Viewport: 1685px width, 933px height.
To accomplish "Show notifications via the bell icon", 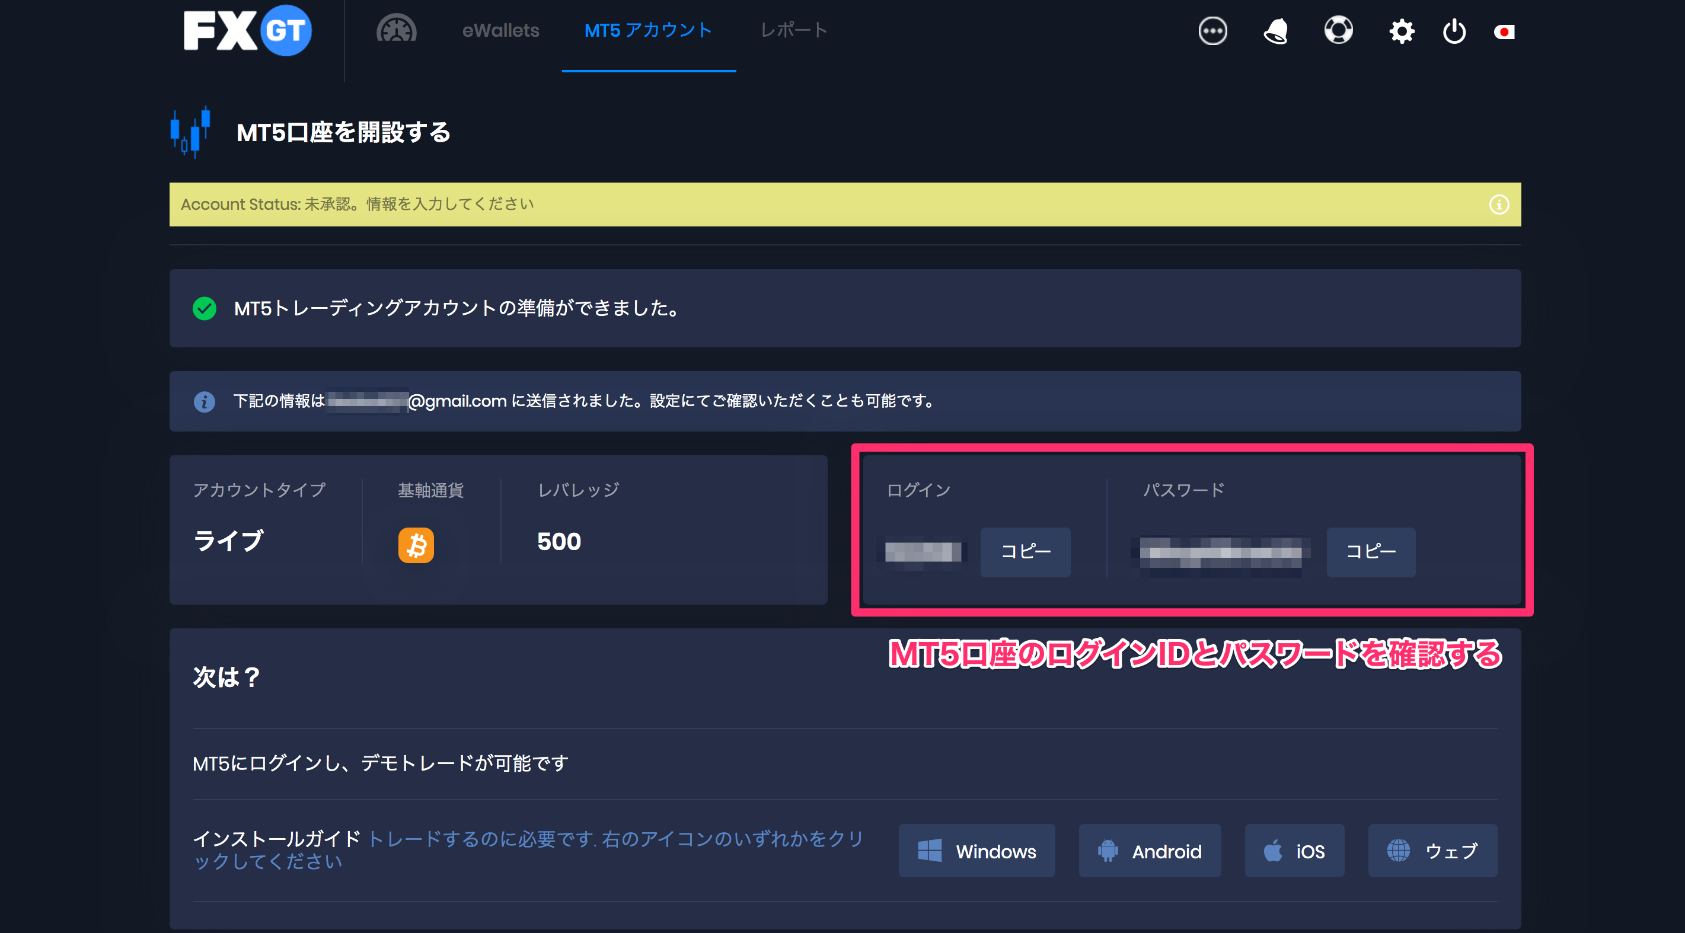I will tap(1275, 31).
